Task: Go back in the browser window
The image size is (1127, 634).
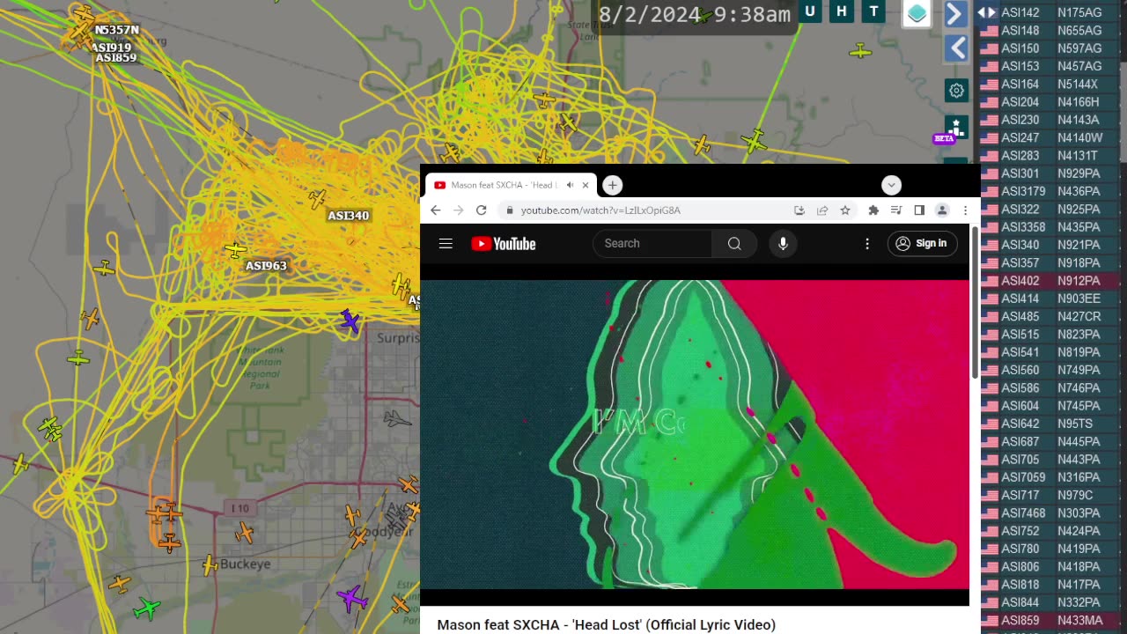Action: pos(436,210)
